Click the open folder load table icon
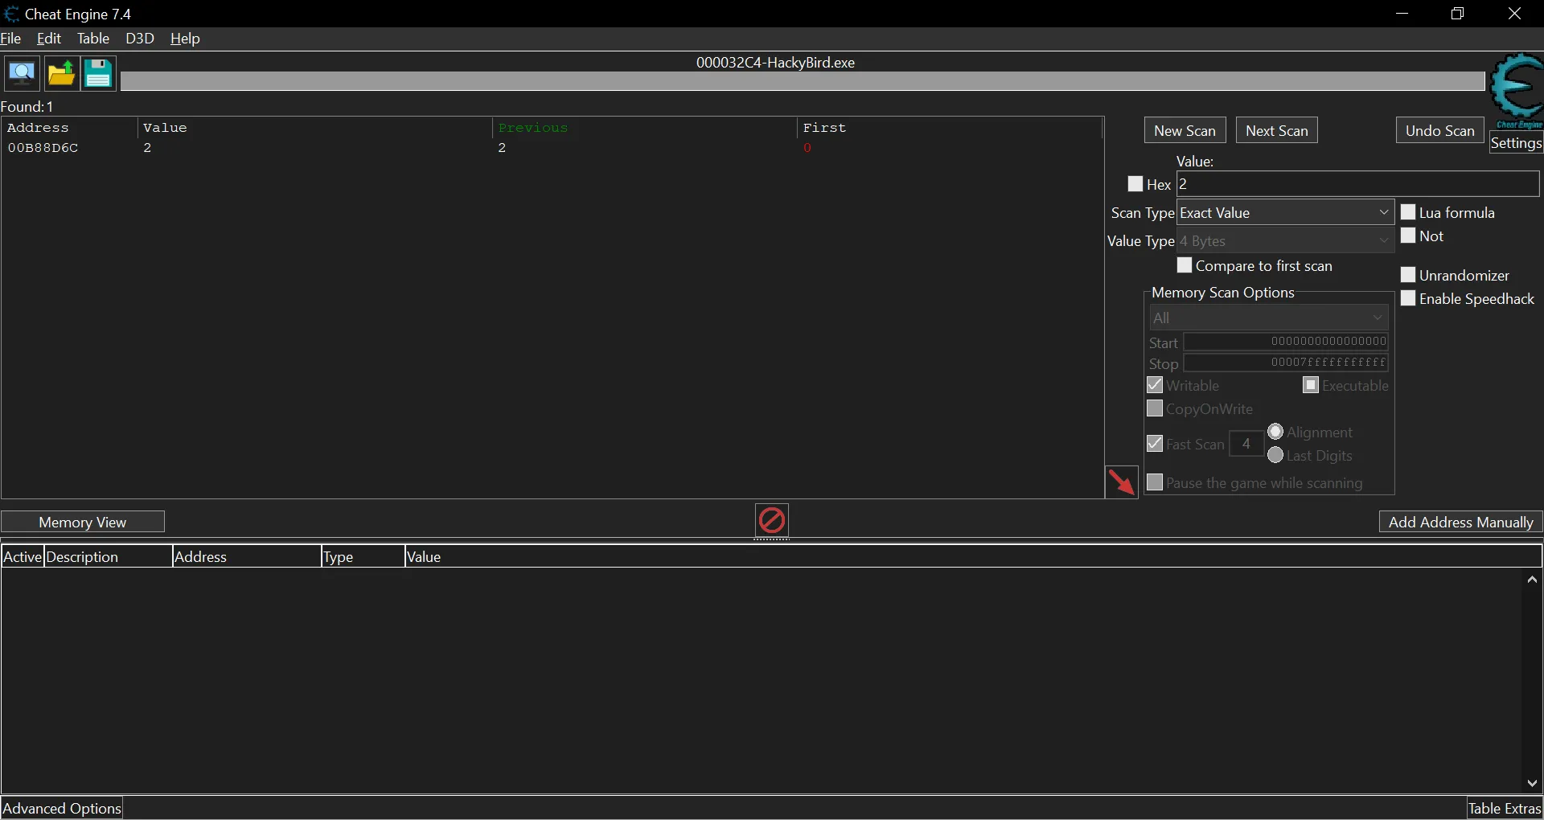 point(61,74)
